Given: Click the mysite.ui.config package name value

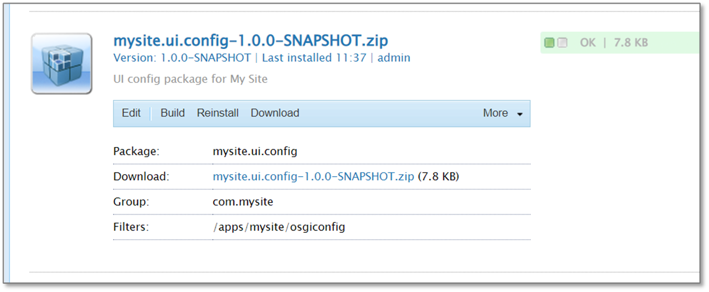Looking at the screenshot, I should [255, 151].
